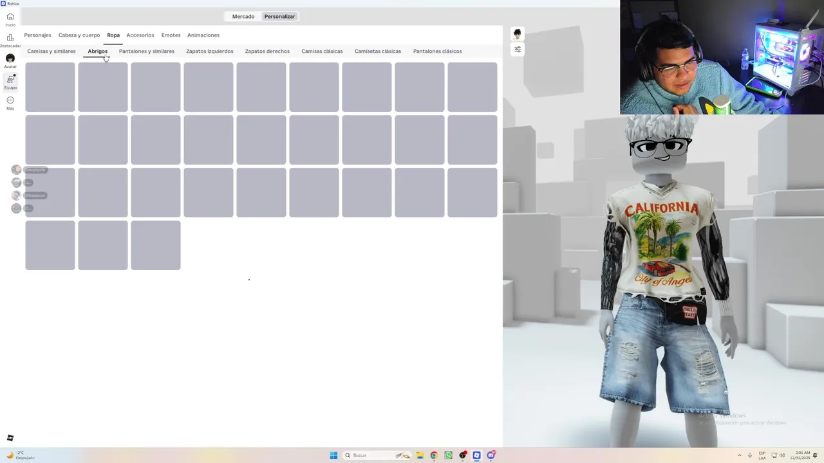
Task: Switch to Personalizar view
Action: 279,17
